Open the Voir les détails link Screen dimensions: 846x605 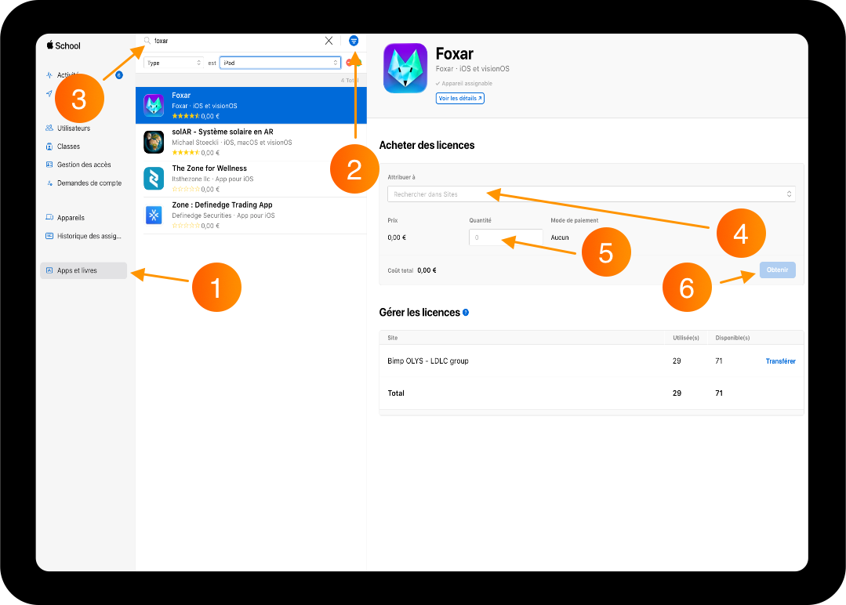click(459, 98)
